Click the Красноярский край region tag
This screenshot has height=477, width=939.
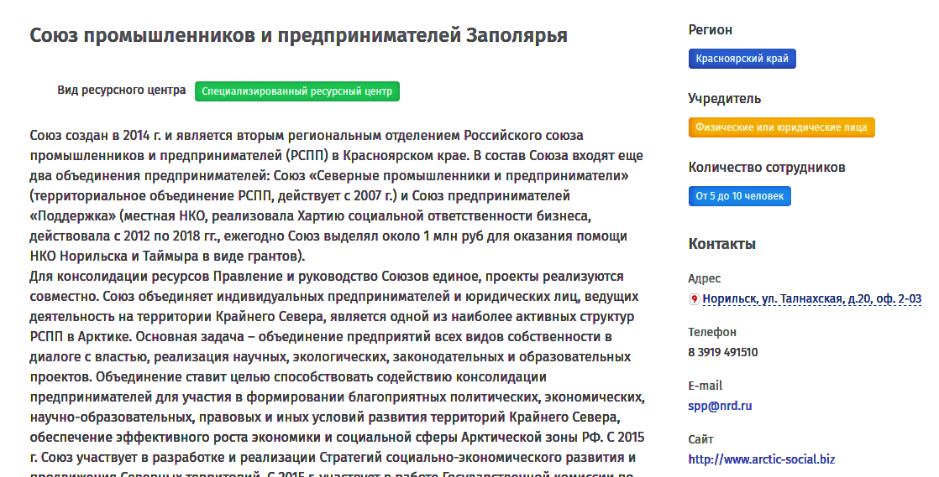742,59
